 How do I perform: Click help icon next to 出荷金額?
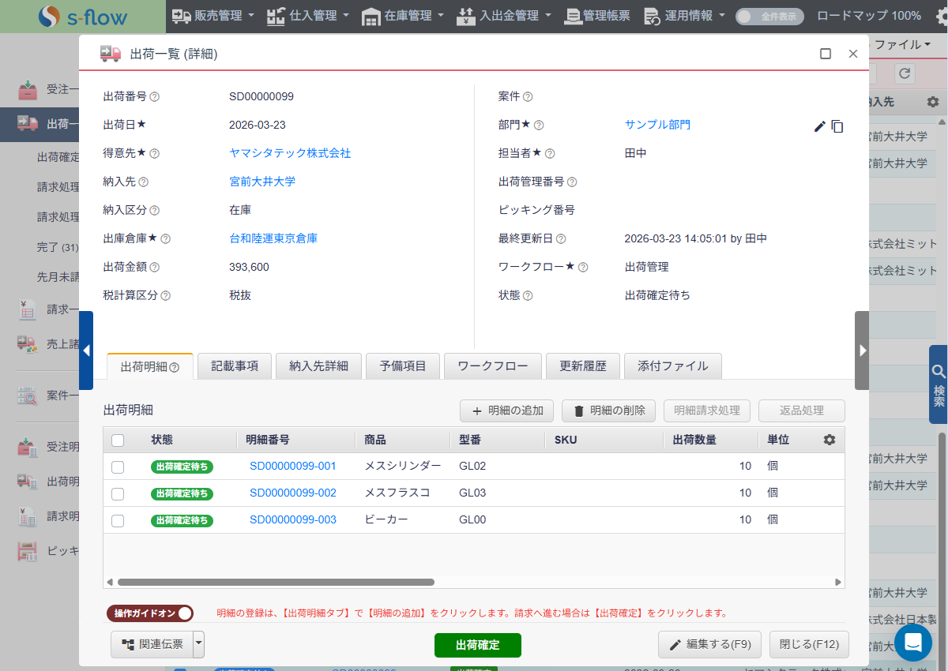coord(155,268)
